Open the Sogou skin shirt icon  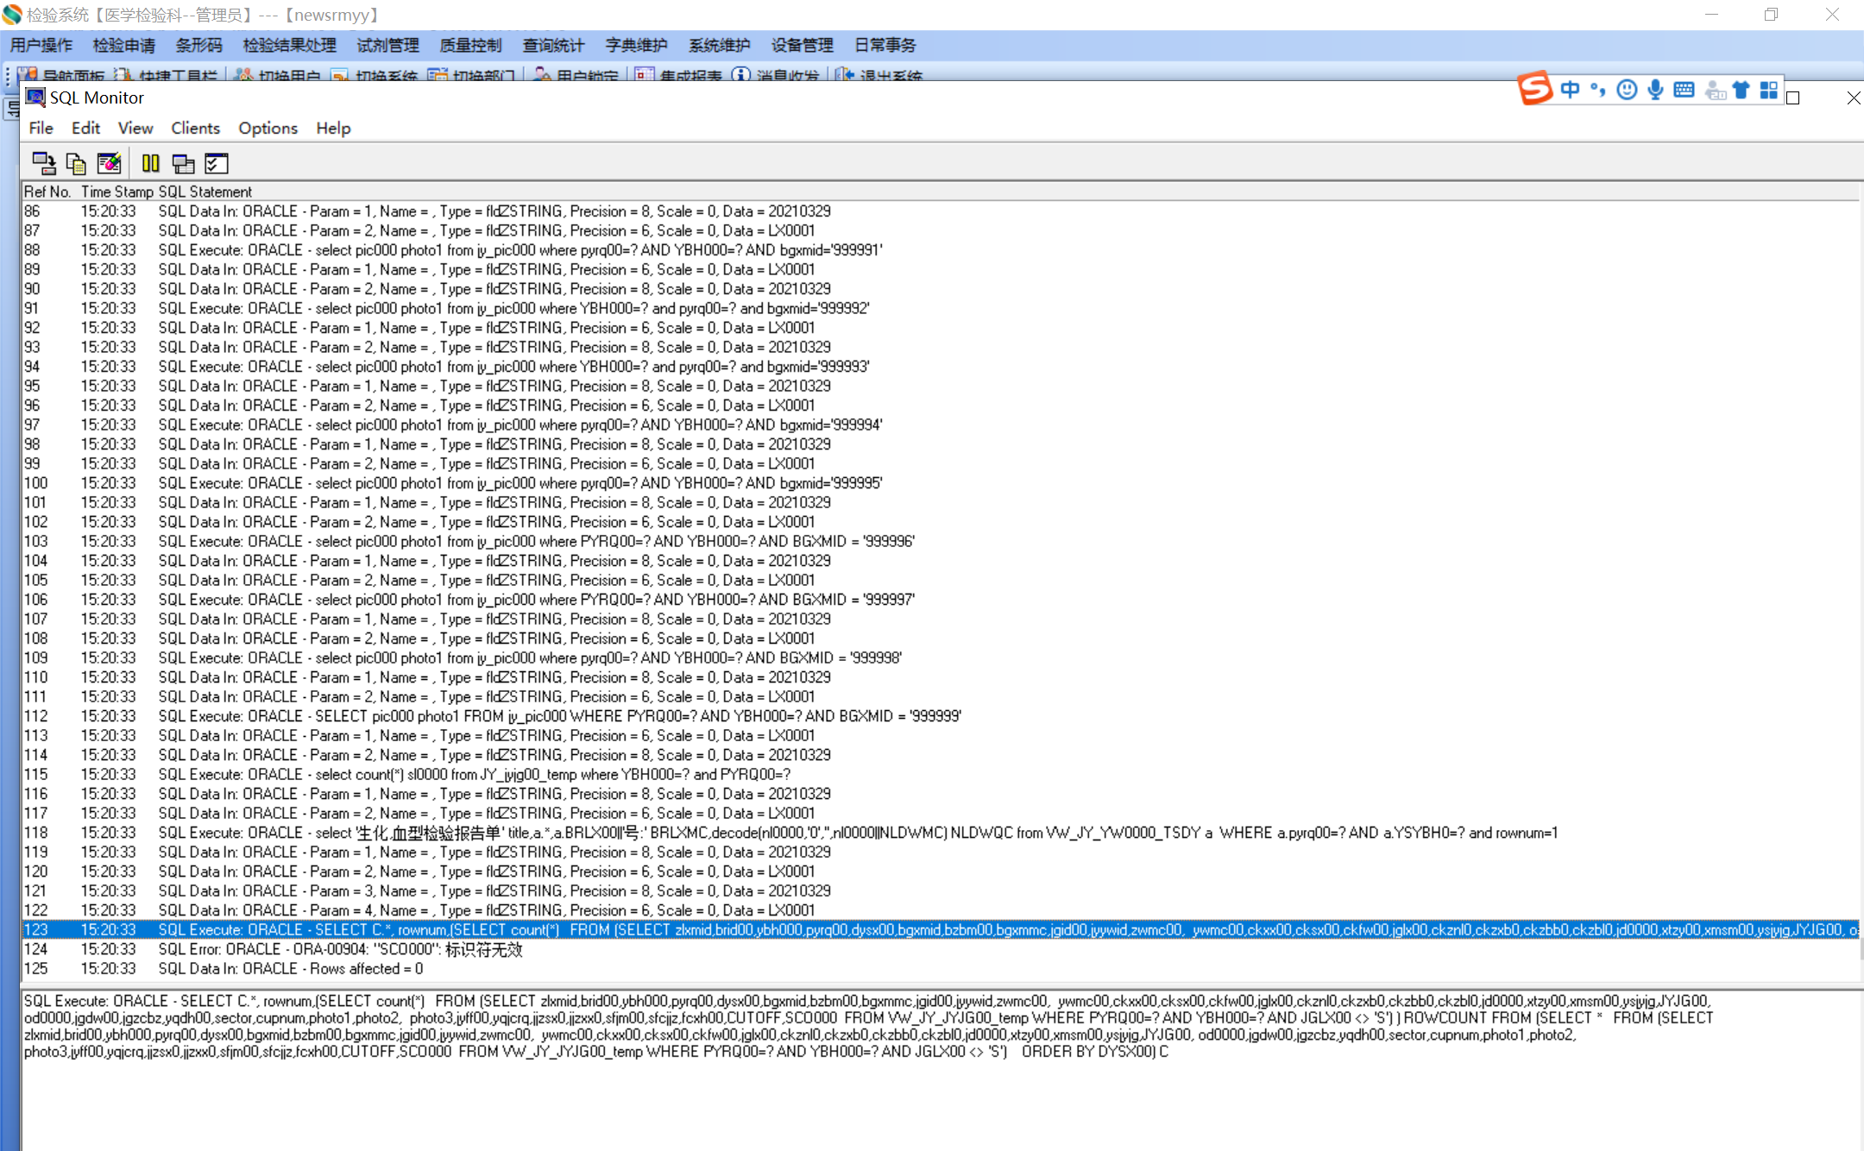pyautogui.click(x=1741, y=90)
